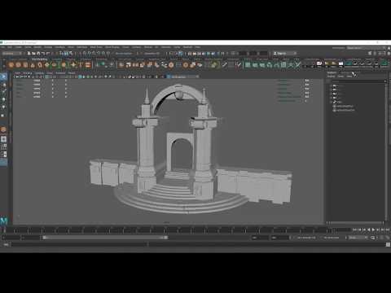Click the time range slider bar
Screen dimensions: 391x293
click(105, 238)
